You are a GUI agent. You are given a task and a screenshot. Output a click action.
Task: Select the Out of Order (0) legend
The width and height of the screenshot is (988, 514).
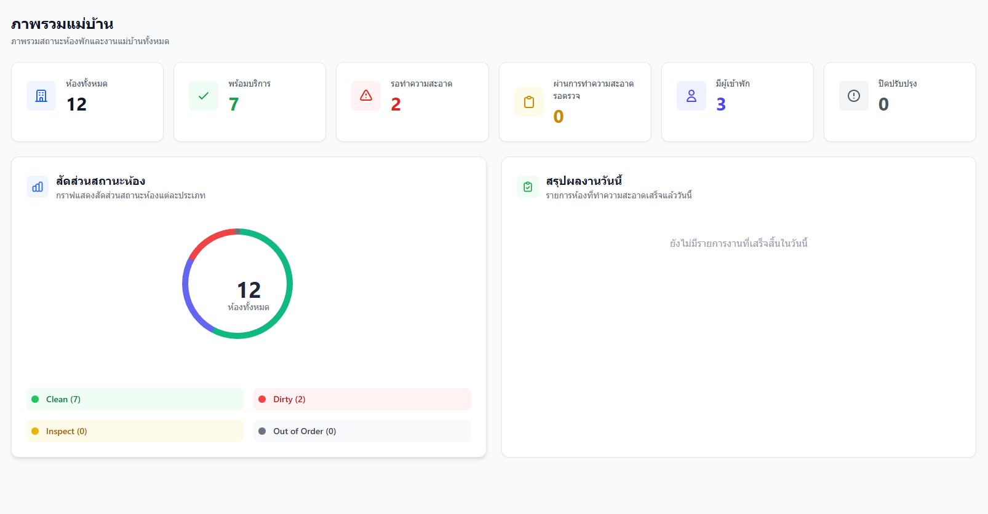click(362, 431)
